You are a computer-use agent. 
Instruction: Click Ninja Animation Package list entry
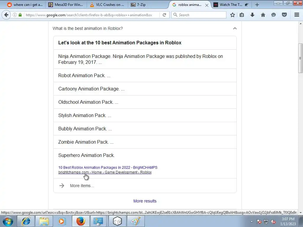point(145,59)
